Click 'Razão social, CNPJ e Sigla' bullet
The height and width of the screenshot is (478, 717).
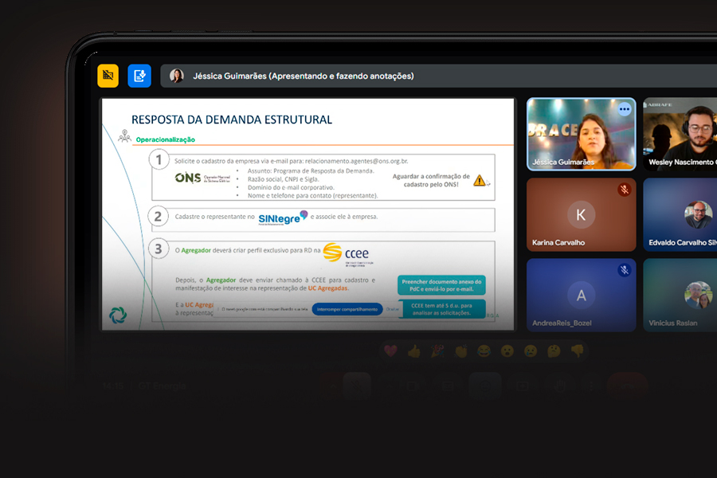[284, 178]
